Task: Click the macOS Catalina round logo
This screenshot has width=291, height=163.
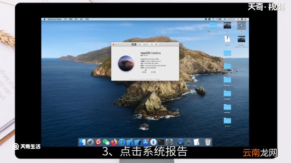Action: 126,63
